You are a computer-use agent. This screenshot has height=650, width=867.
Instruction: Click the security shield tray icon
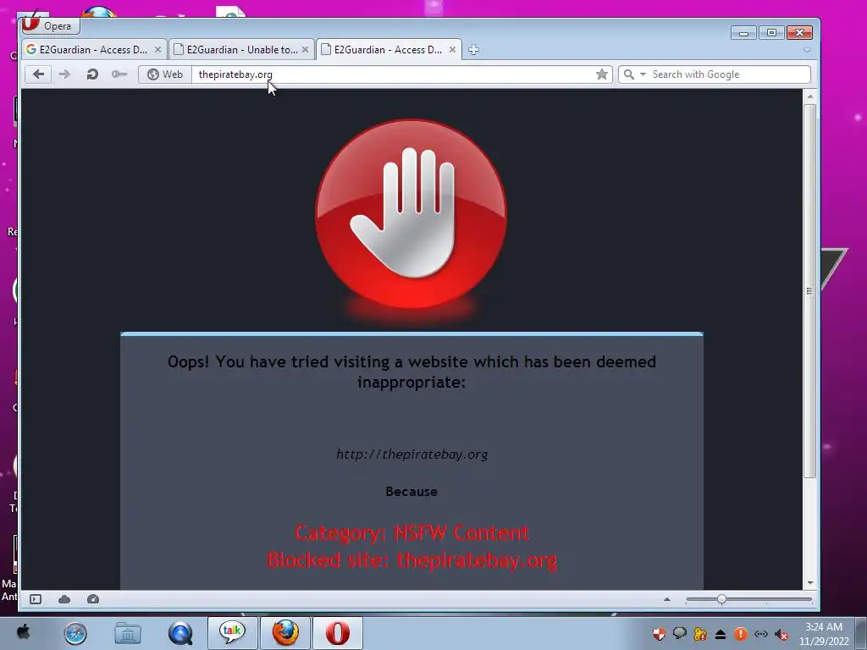coord(659,634)
